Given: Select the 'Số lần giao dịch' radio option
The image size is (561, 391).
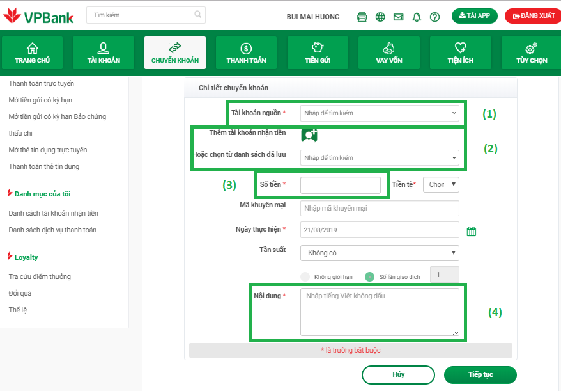Looking at the screenshot, I should click(x=369, y=277).
